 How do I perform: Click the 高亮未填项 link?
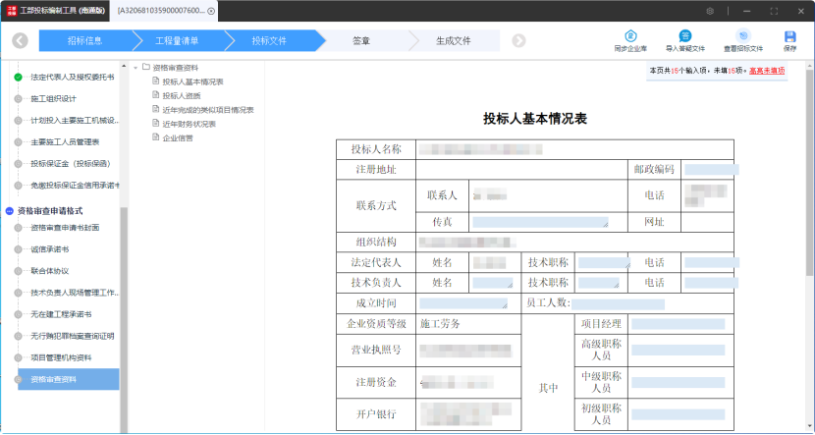tap(766, 71)
